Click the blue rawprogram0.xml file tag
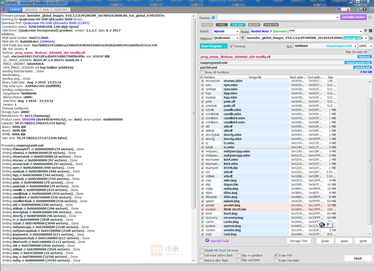 [x=358, y=62]
